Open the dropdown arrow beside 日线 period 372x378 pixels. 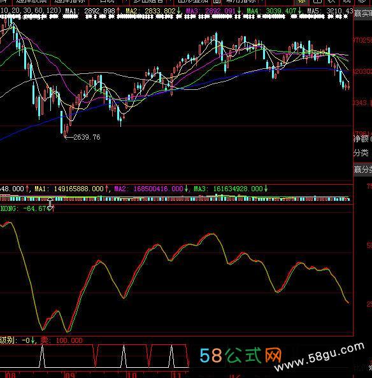pos(124,1)
